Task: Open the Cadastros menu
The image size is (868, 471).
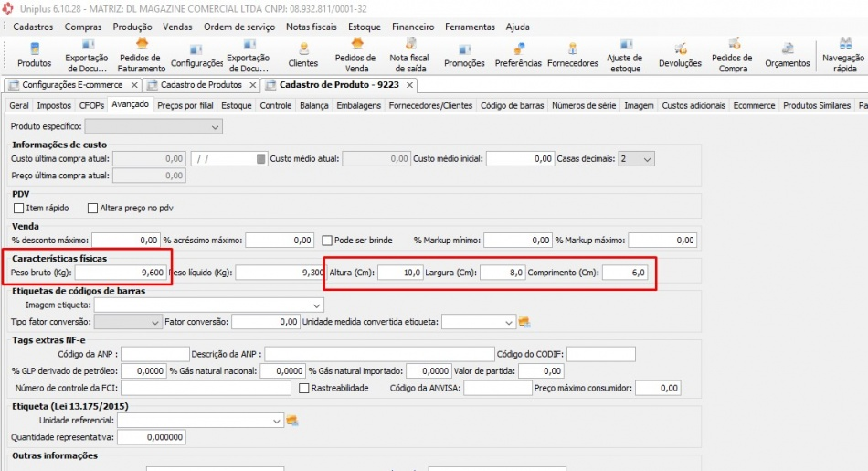Action: pyautogui.click(x=33, y=27)
